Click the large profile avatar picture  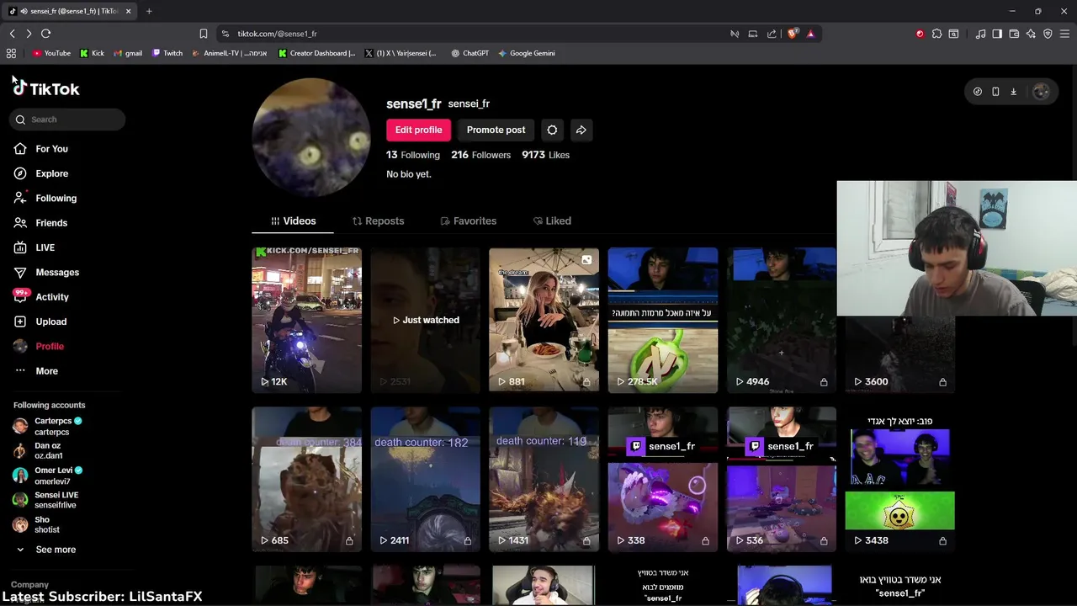click(311, 137)
